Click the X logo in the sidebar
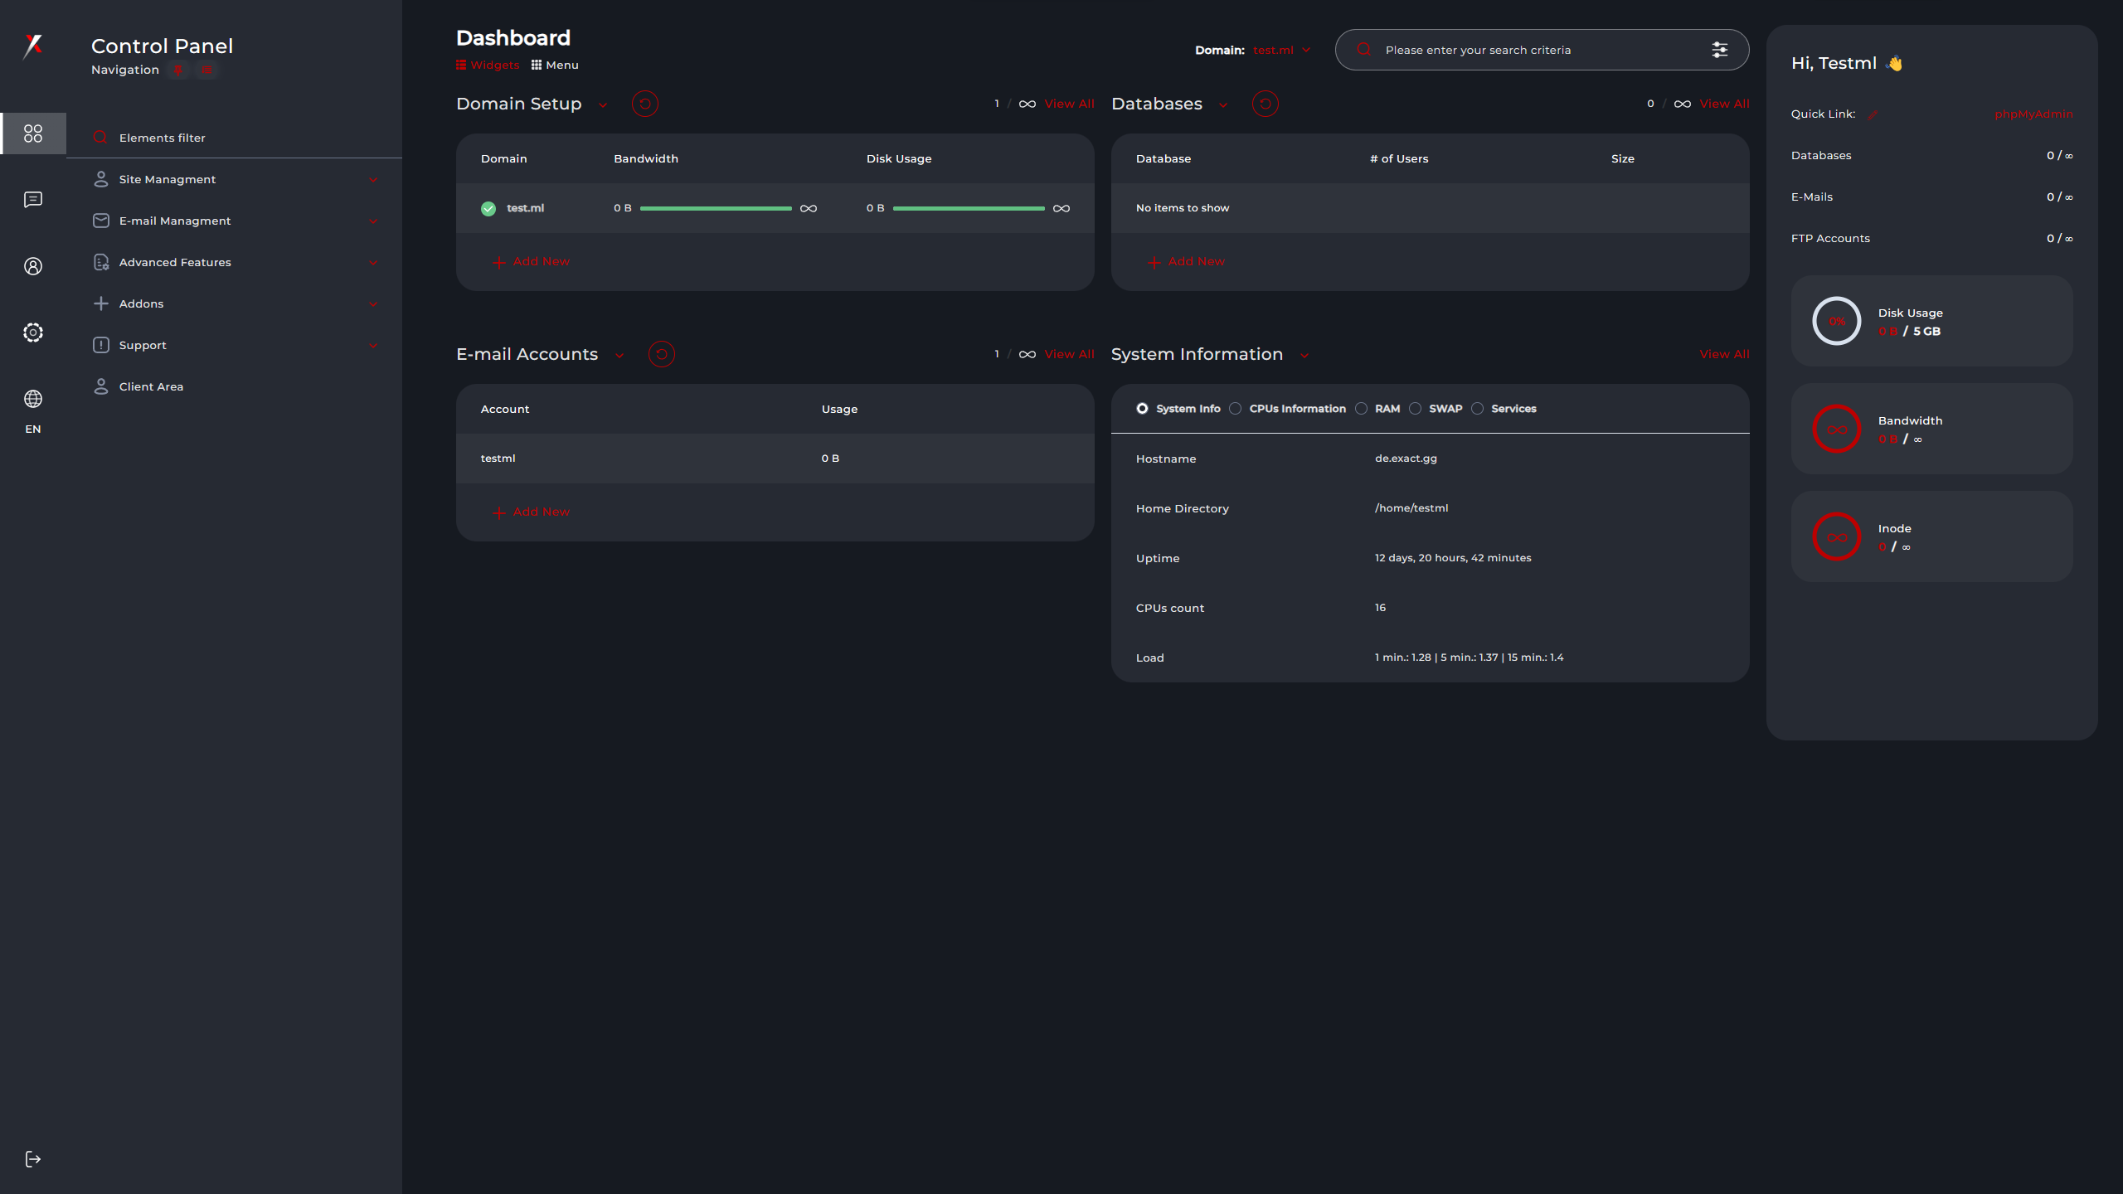 (33, 46)
